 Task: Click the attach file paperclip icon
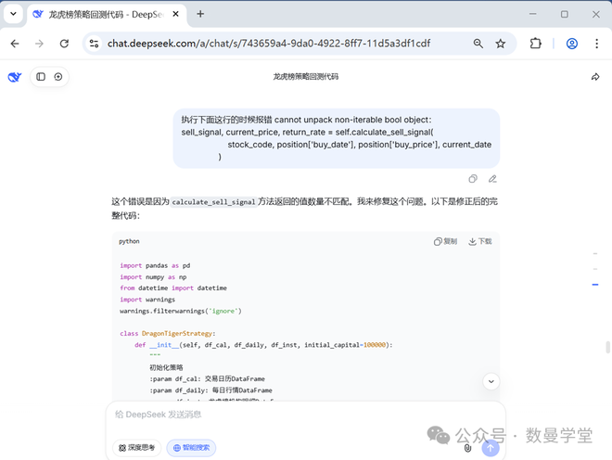[467, 448]
